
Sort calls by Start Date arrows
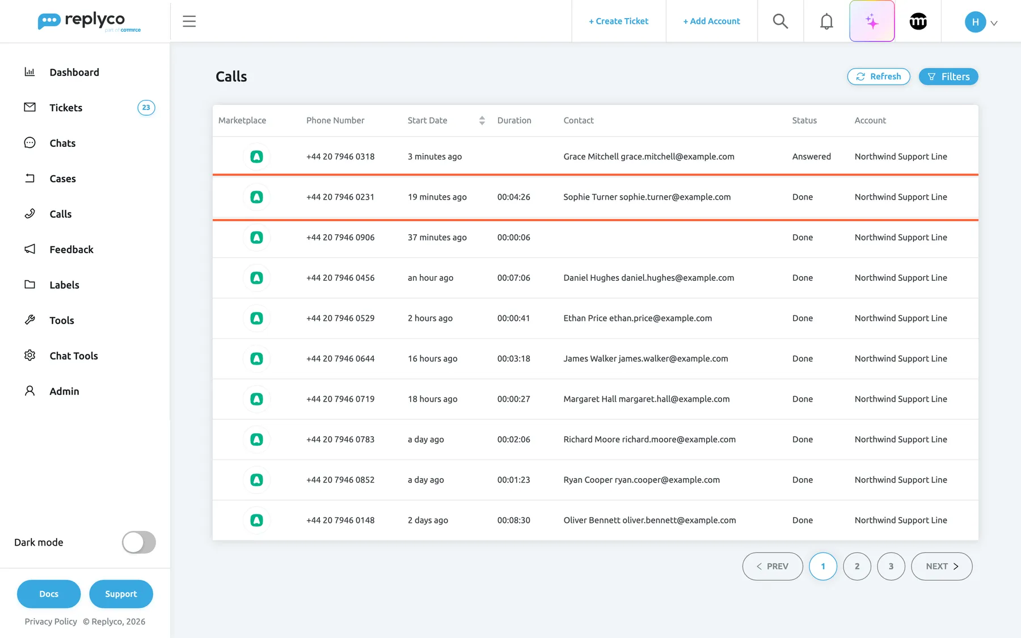click(482, 120)
